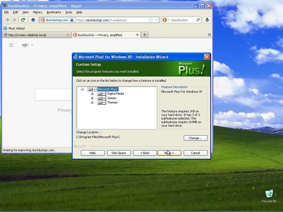Image resolution: width=283 pixels, height=212 pixels.
Task: Open the View menu
Action: pos(25,12)
